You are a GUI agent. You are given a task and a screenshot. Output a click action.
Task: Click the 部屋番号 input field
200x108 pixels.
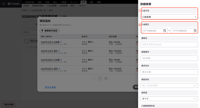[169, 58]
